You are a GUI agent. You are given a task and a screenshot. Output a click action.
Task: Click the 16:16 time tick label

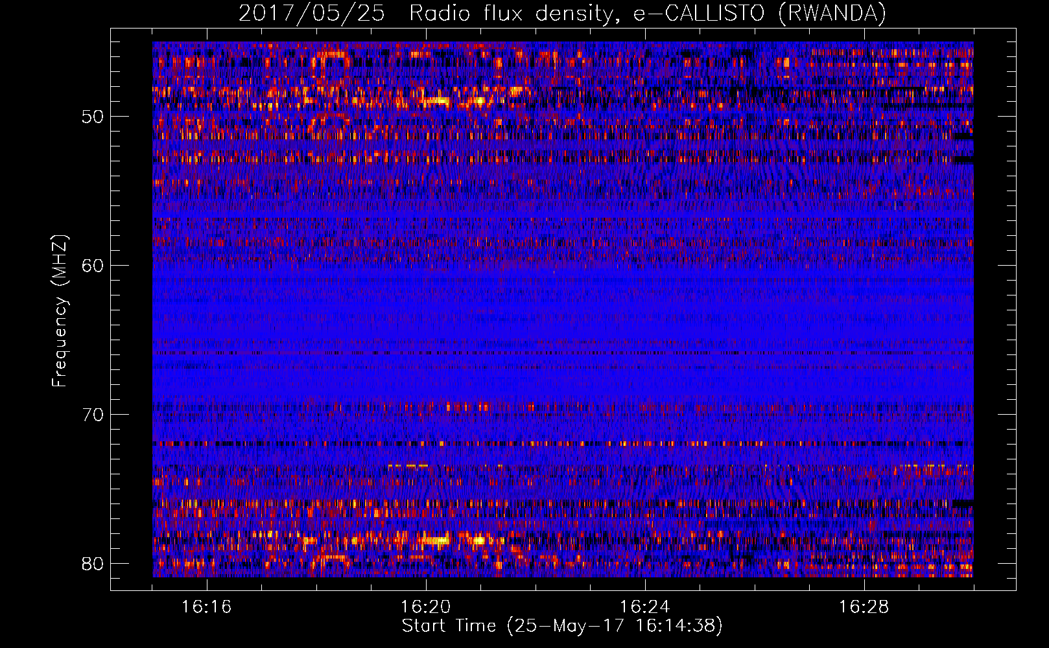(207, 607)
